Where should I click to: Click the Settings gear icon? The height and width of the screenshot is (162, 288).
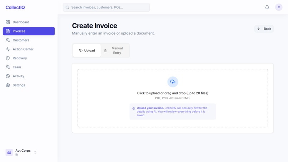[x=8, y=85]
